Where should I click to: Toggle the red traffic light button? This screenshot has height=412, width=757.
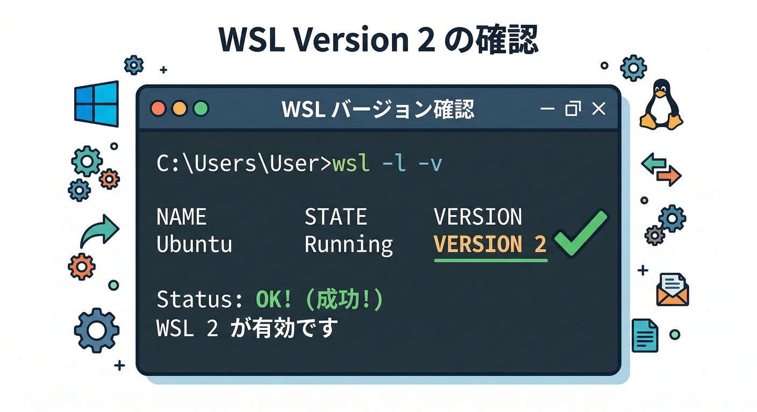pyautogui.click(x=159, y=108)
